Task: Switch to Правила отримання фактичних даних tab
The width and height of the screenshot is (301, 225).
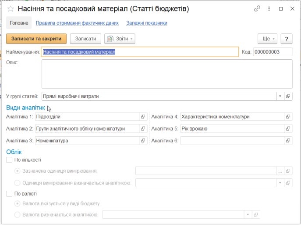Action: 77,23
